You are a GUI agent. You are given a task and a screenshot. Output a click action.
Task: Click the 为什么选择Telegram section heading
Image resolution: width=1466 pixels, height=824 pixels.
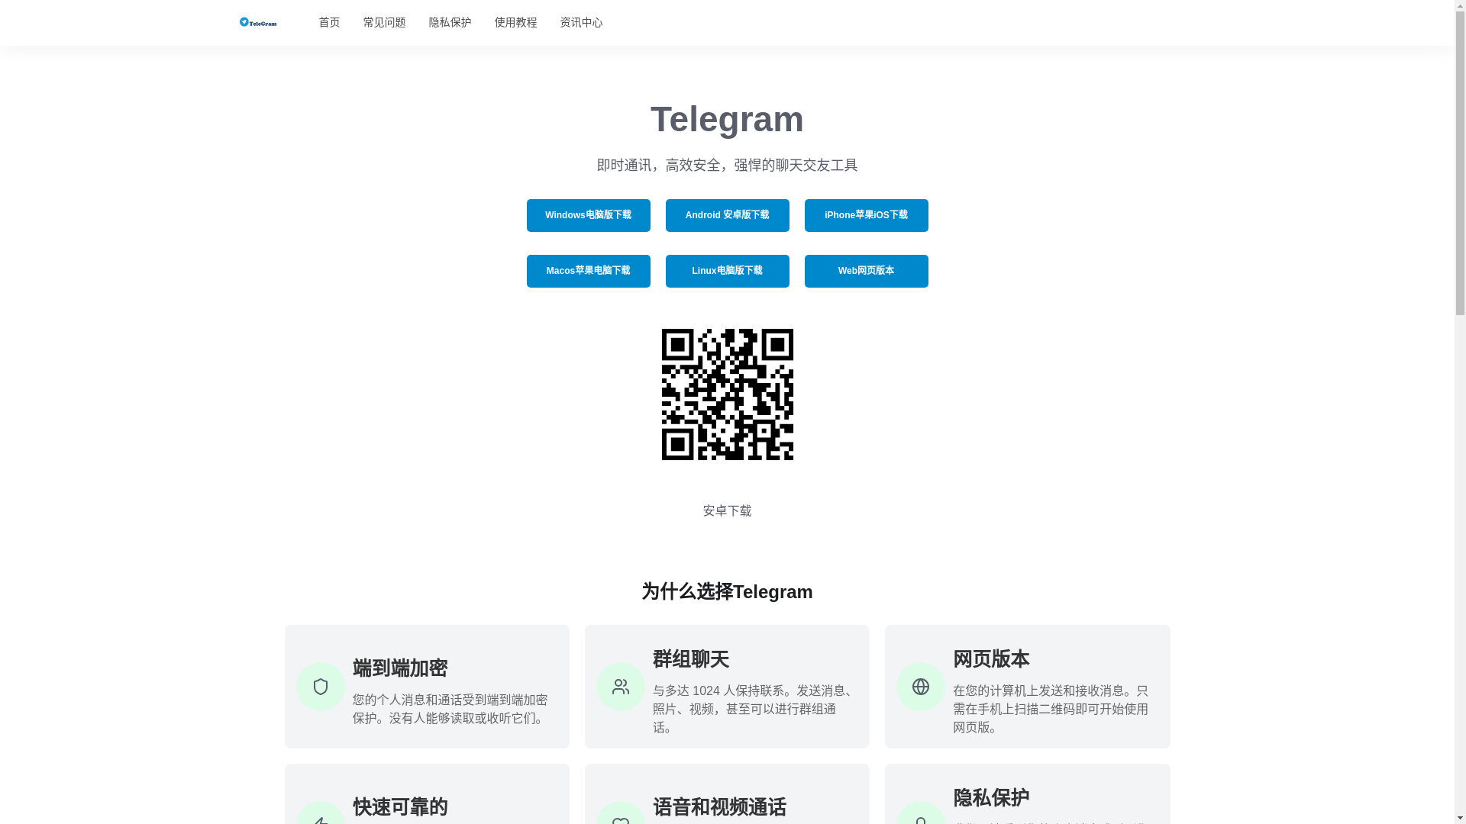[x=727, y=591]
